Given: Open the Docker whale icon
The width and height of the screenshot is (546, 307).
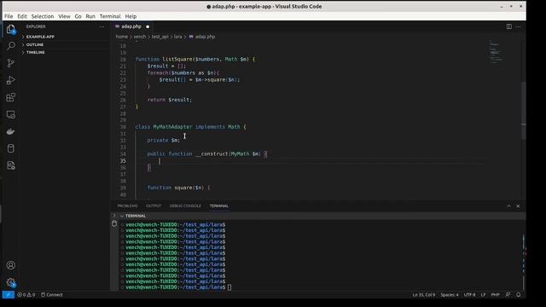Looking at the screenshot, I should (x=11, y=131).
